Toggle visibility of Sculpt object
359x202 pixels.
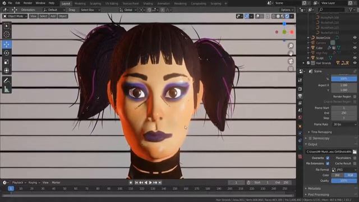[355, 58]
